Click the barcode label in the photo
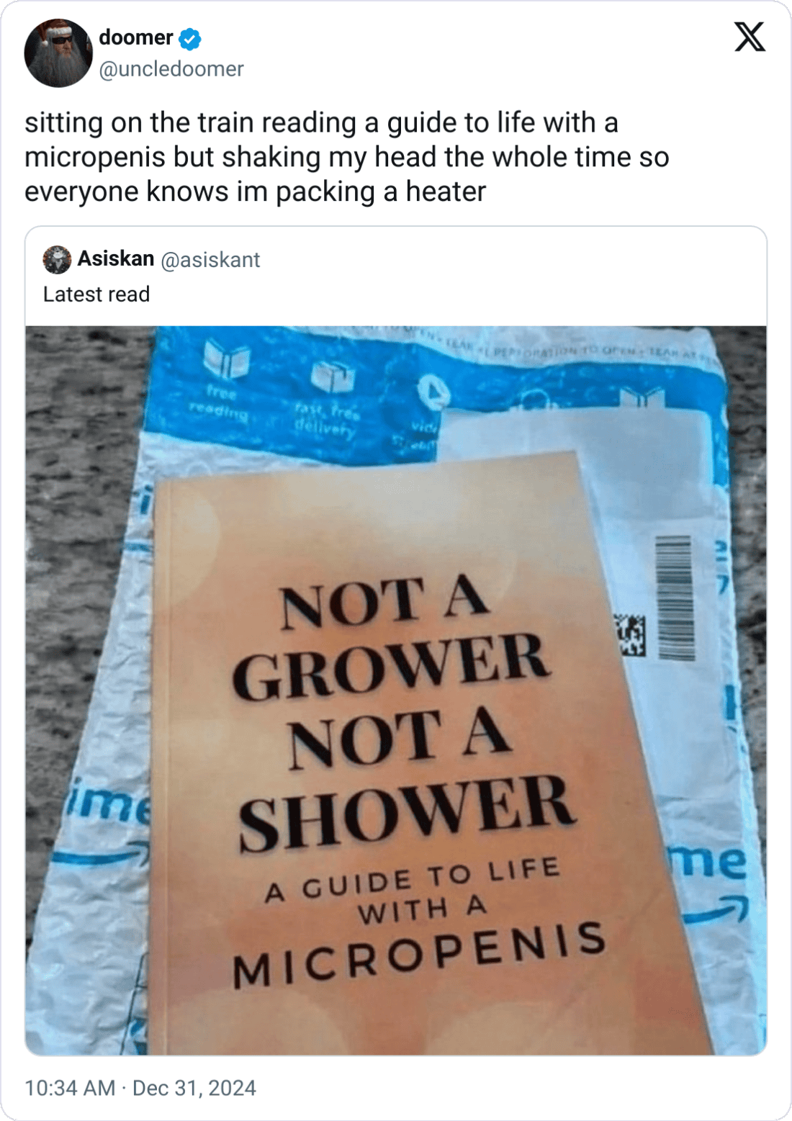The width and height of the screenshot is (792, 1121). pos(675,597)
